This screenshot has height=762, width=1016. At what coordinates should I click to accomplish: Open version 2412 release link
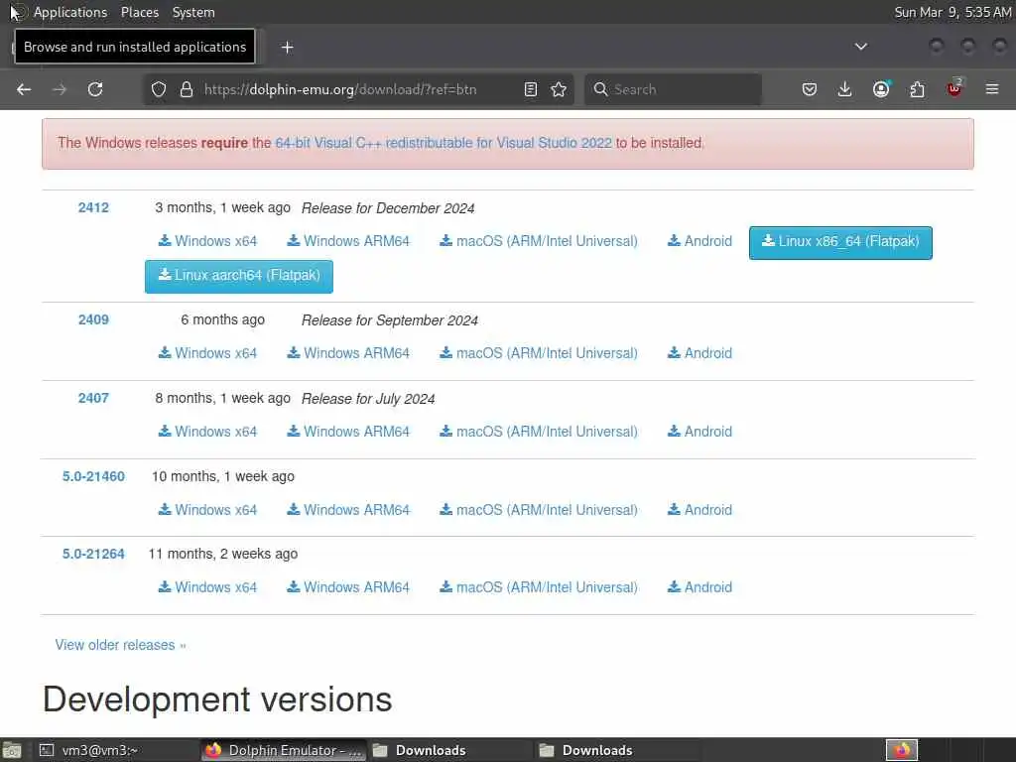(93, 208)
